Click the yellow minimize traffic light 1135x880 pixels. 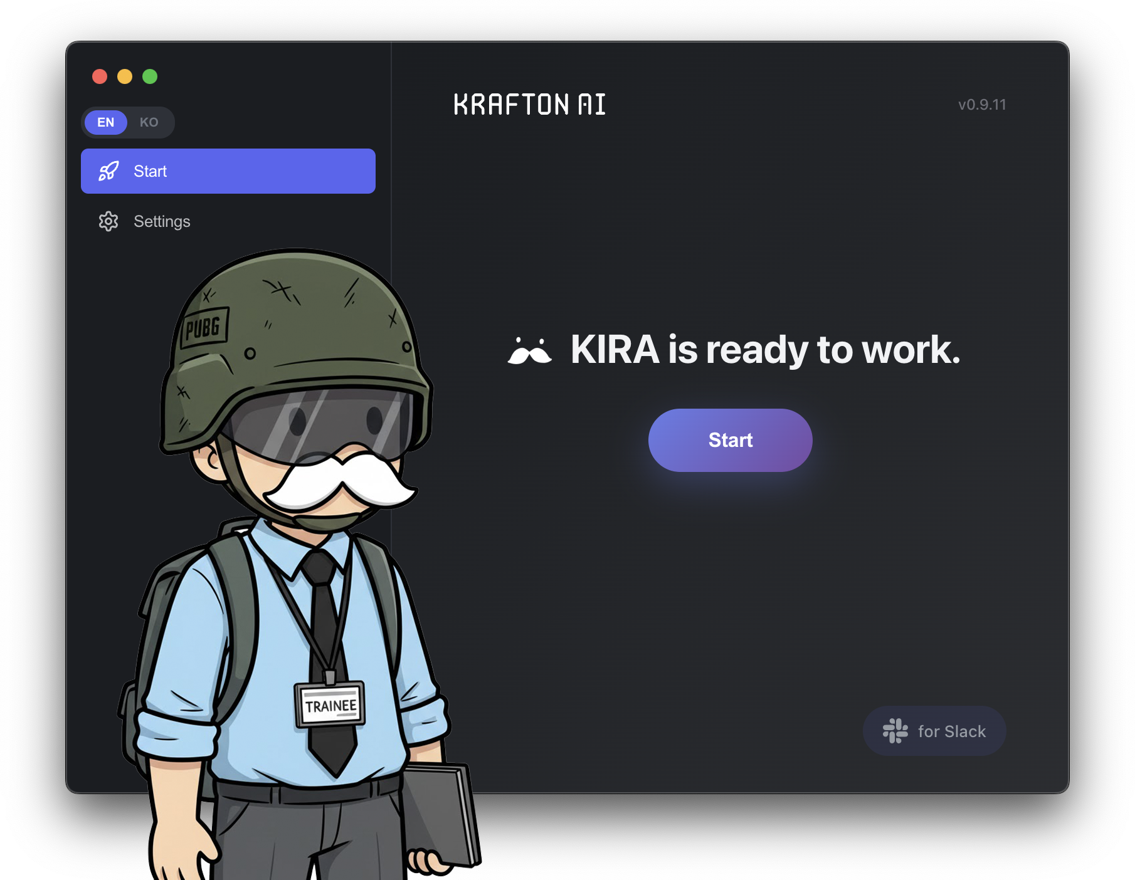[125, 75]
